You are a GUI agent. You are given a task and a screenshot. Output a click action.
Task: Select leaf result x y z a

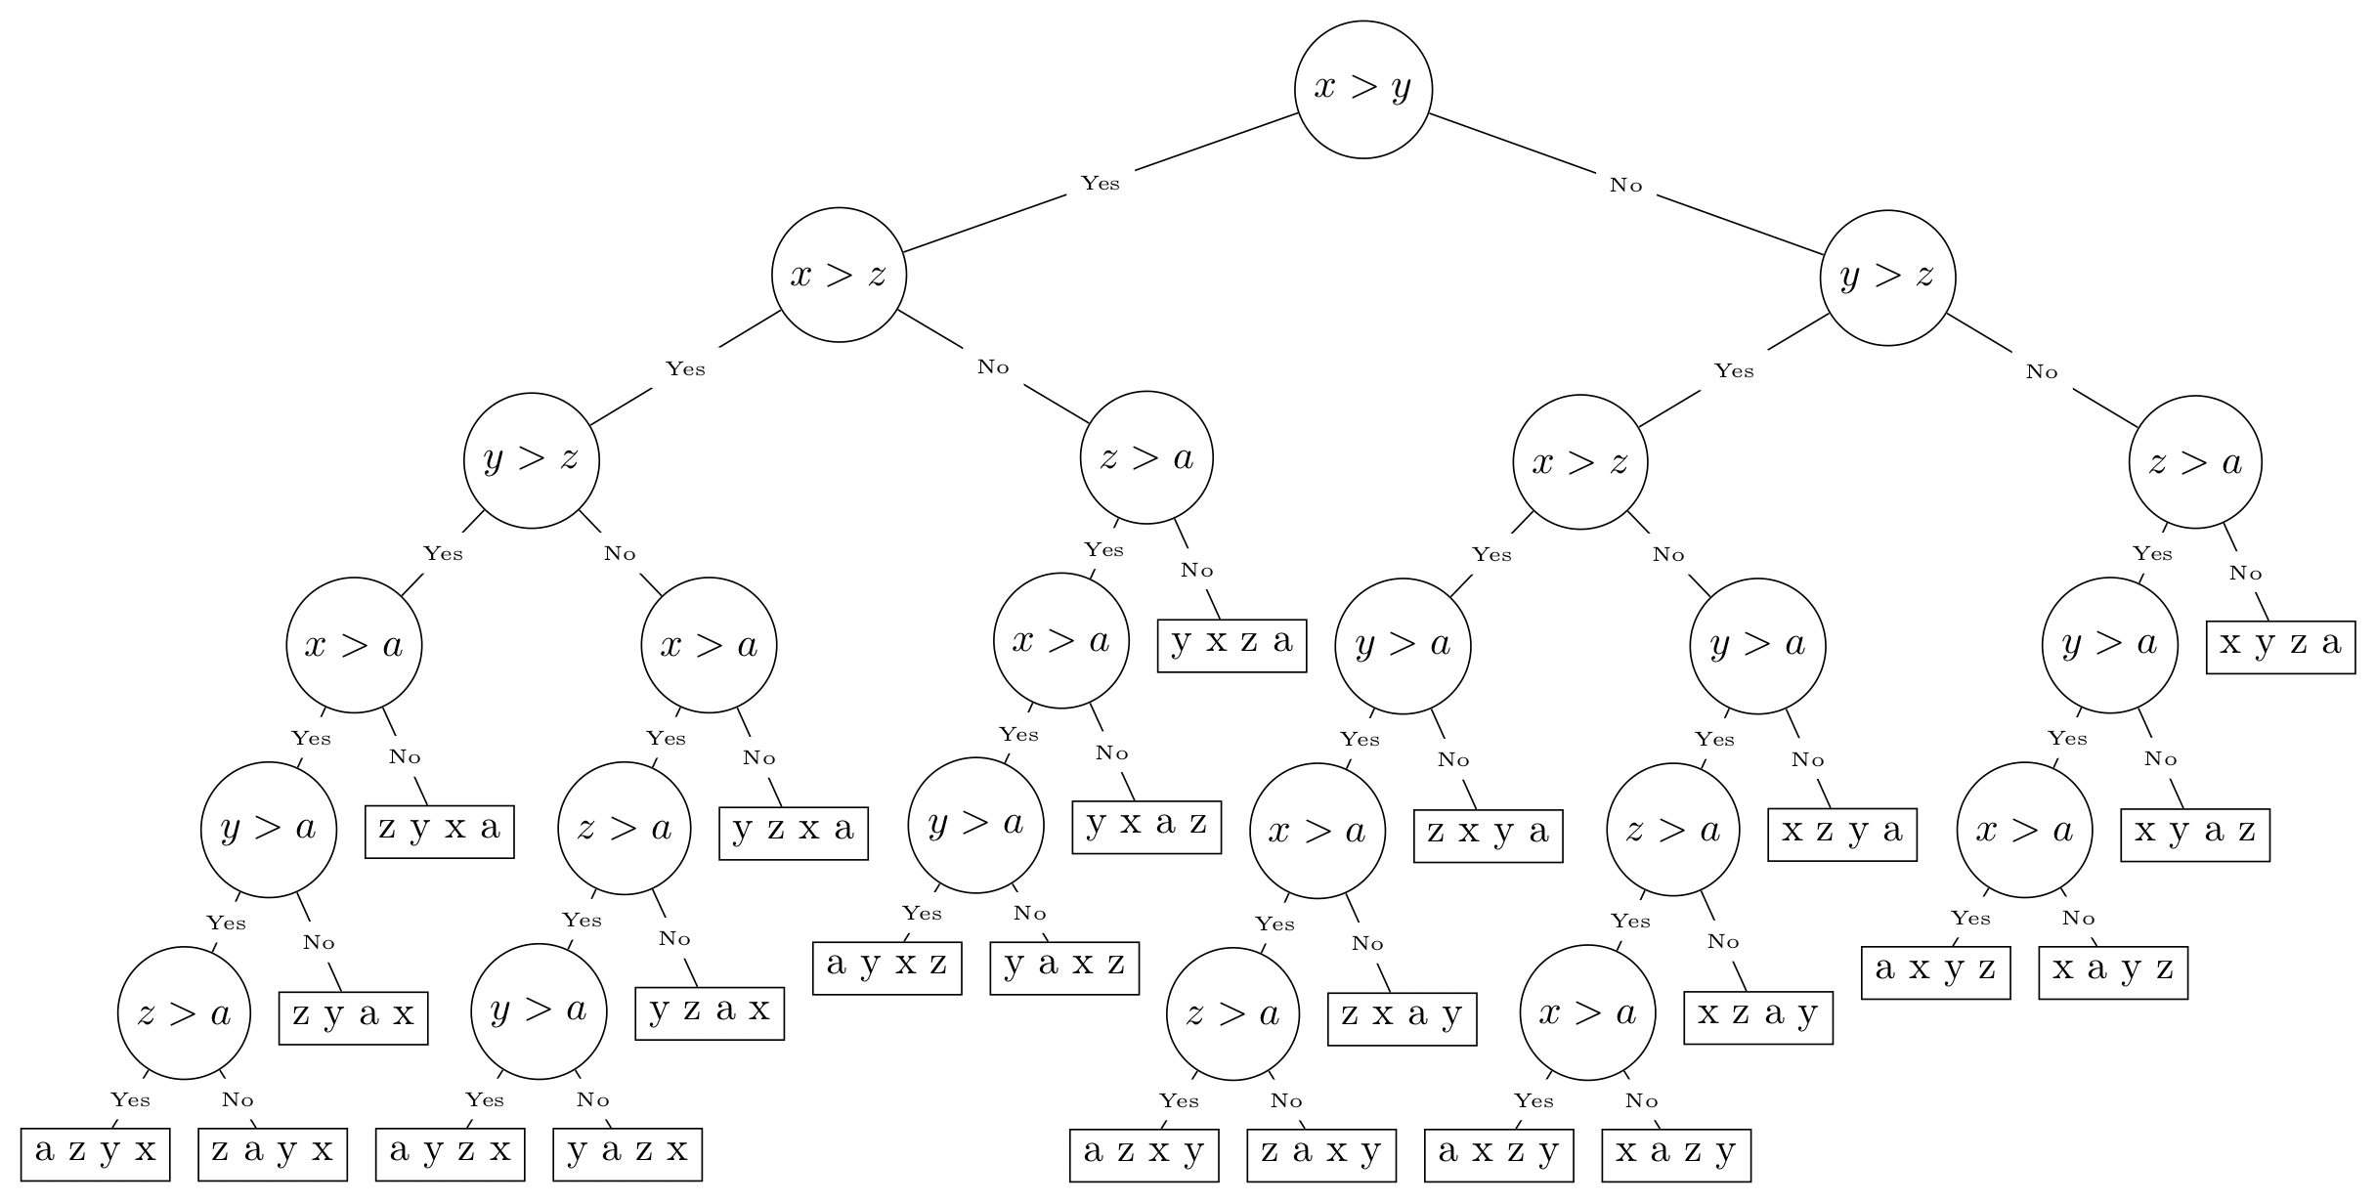click(x=2281, y=644)
